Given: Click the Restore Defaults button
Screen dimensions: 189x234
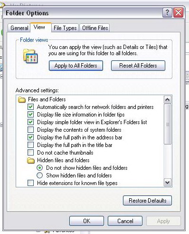Looking at the screenshot, I should pos(147,201).
